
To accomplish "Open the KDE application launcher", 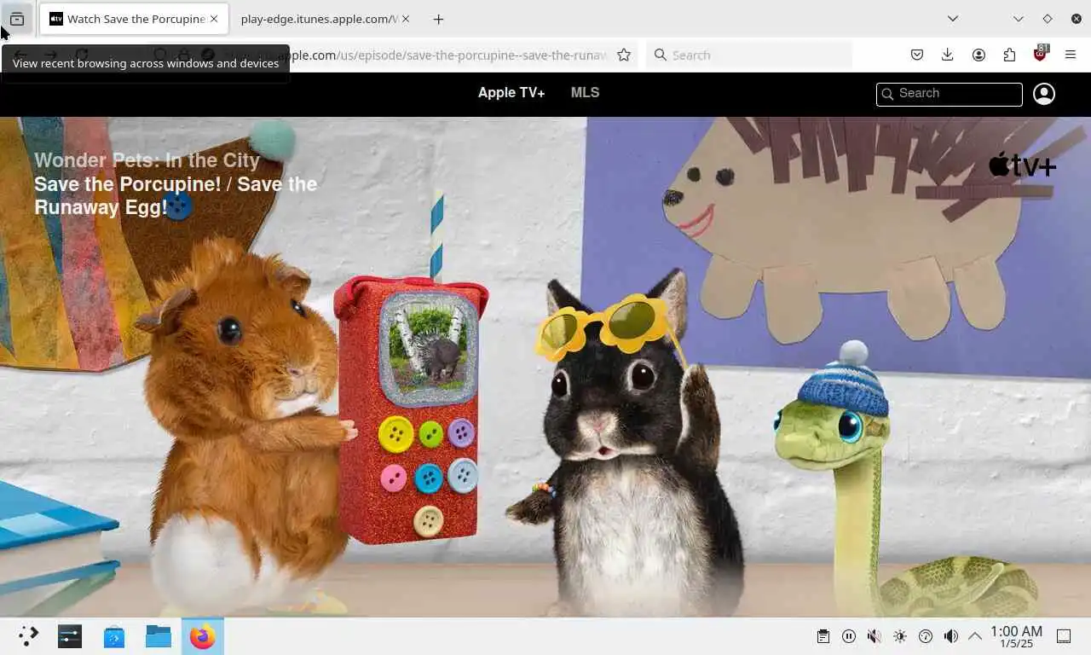I will coord(28,636).
